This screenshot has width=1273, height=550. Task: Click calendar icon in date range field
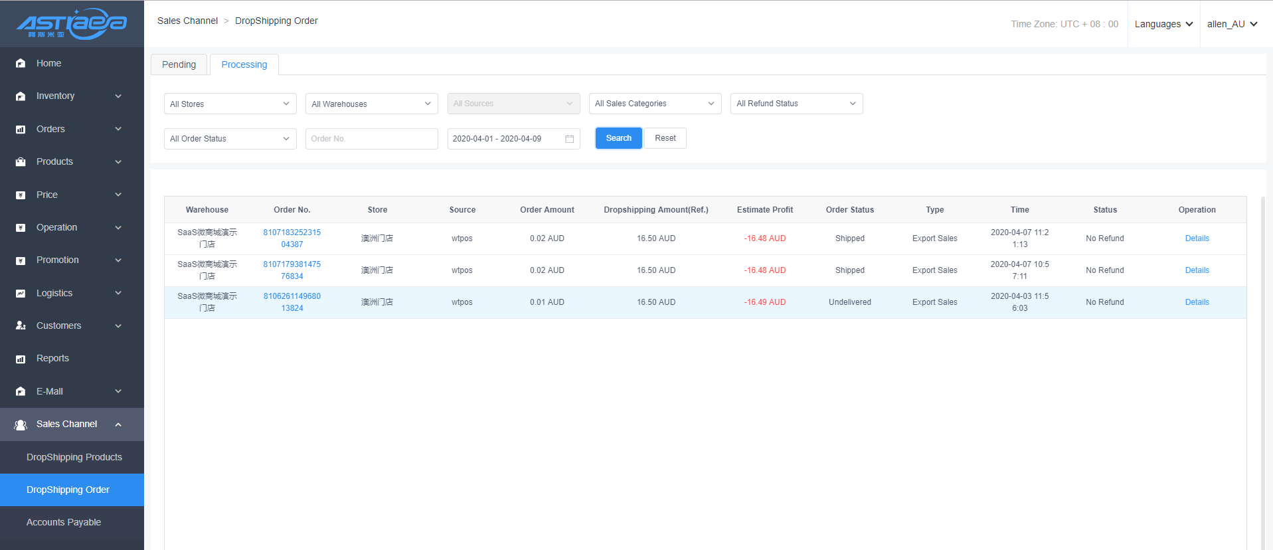(569, 139)
